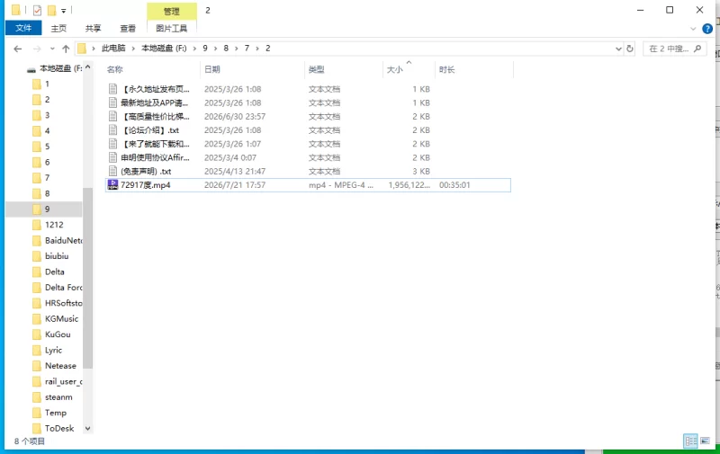The height and width of the screenshot is (454, 720).
Task: Go up one folder level
Action: [x=66, y=49]
